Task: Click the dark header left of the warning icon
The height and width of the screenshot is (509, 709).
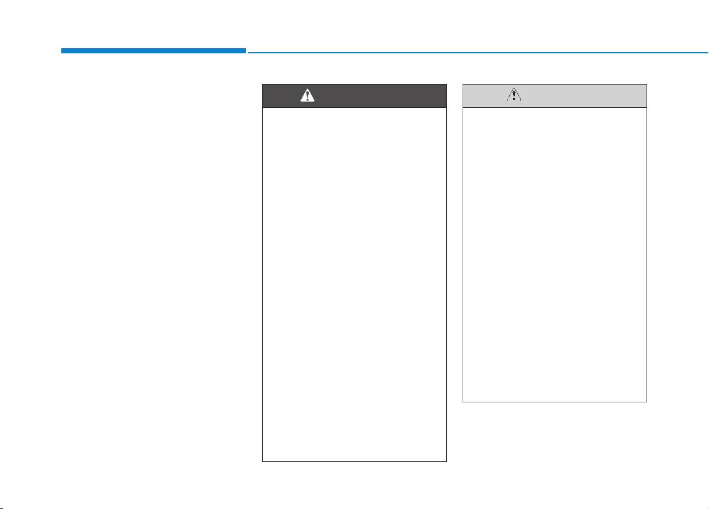Action: point(282,96)
